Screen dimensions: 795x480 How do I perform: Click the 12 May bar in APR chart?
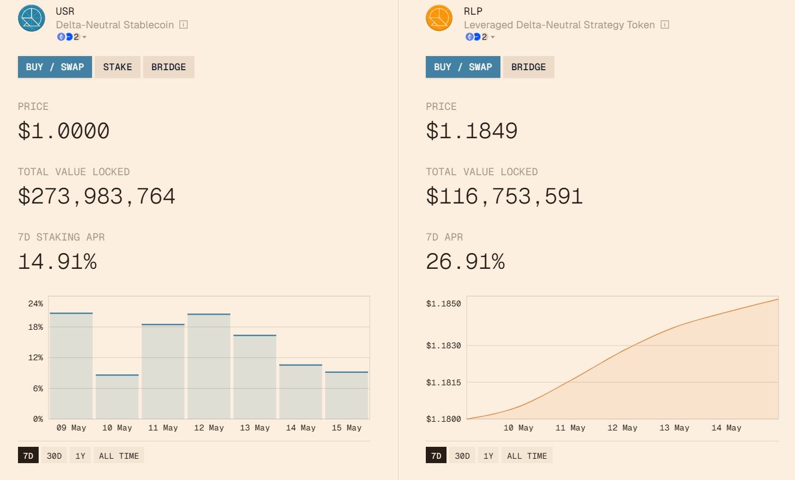209,366
